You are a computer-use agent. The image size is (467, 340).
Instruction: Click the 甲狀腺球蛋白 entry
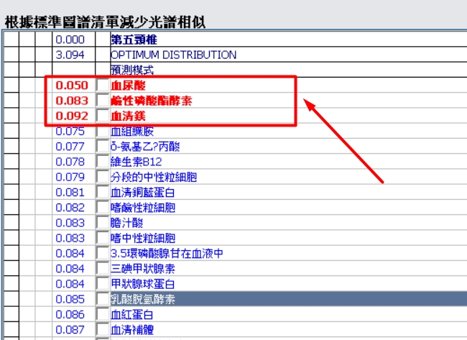tap(143, 284)
